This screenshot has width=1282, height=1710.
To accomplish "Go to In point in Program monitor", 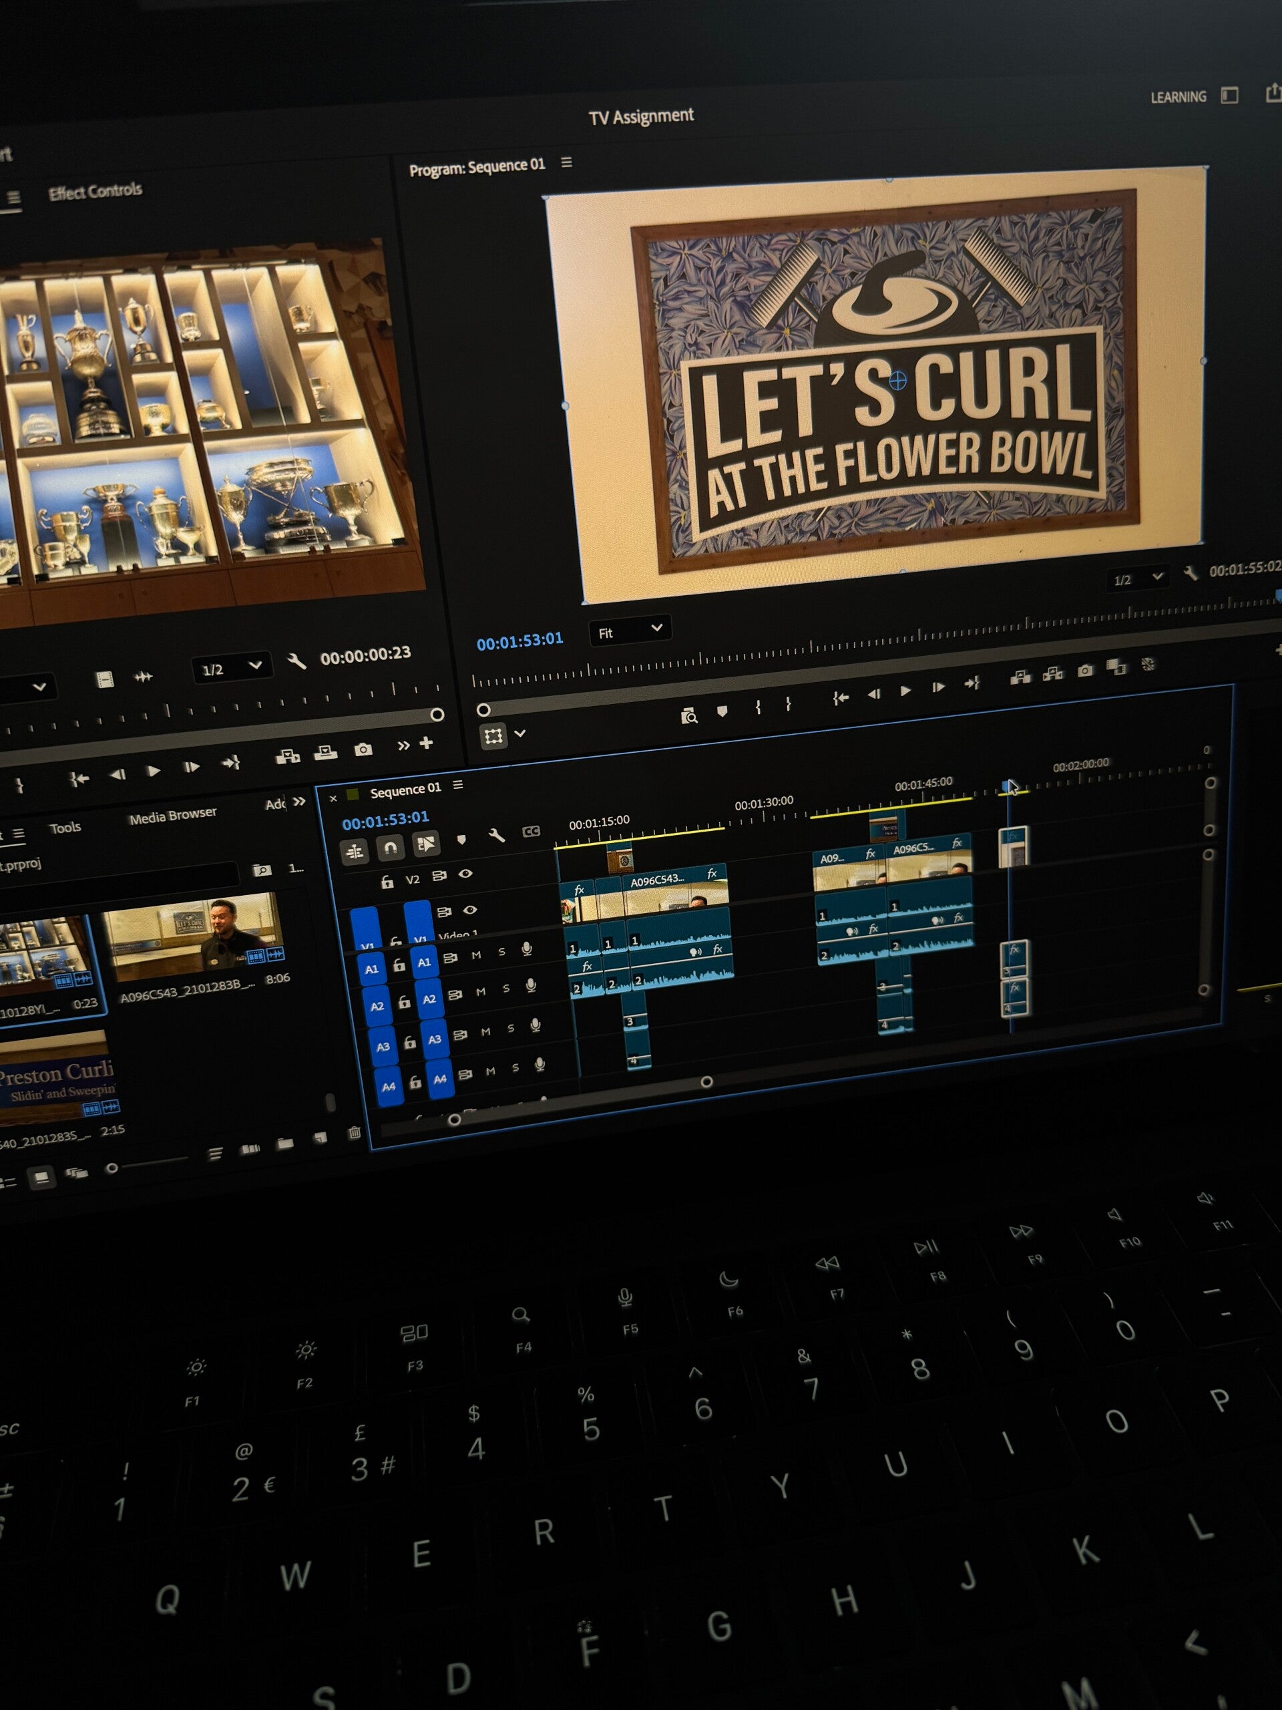I will [840, 697].
